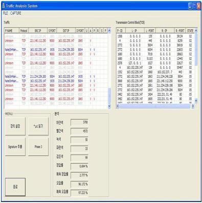This screenshot has width=202, height=203.
Task: Sort Traffic list by Protocol column
Action: point(24,31)
